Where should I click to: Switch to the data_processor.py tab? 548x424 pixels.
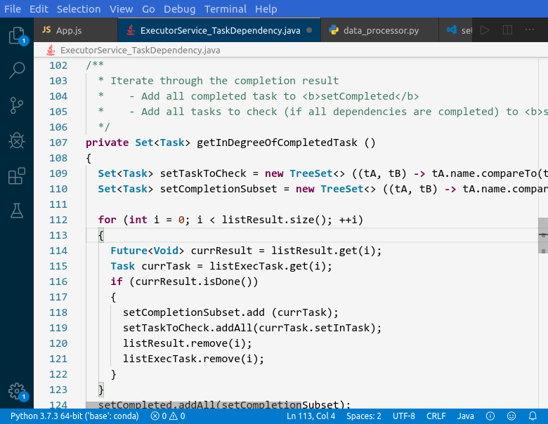point(379,30)
